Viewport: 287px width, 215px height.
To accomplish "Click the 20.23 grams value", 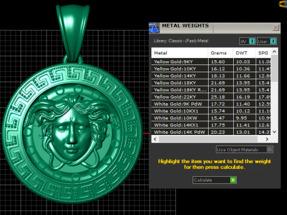I will point(218,132).
